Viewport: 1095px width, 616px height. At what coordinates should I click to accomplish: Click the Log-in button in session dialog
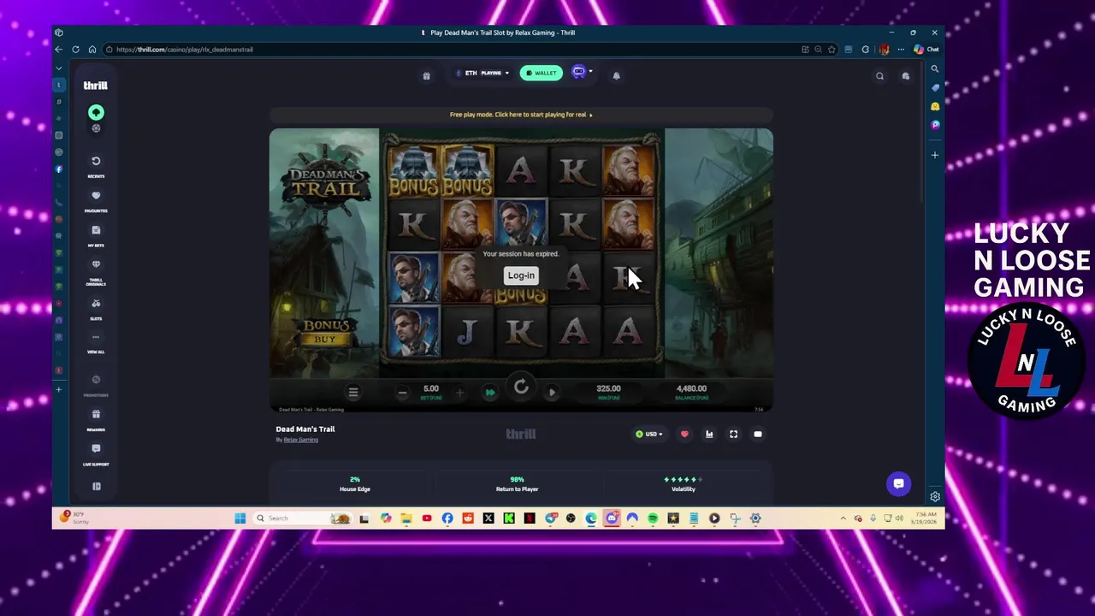(521, 275)
